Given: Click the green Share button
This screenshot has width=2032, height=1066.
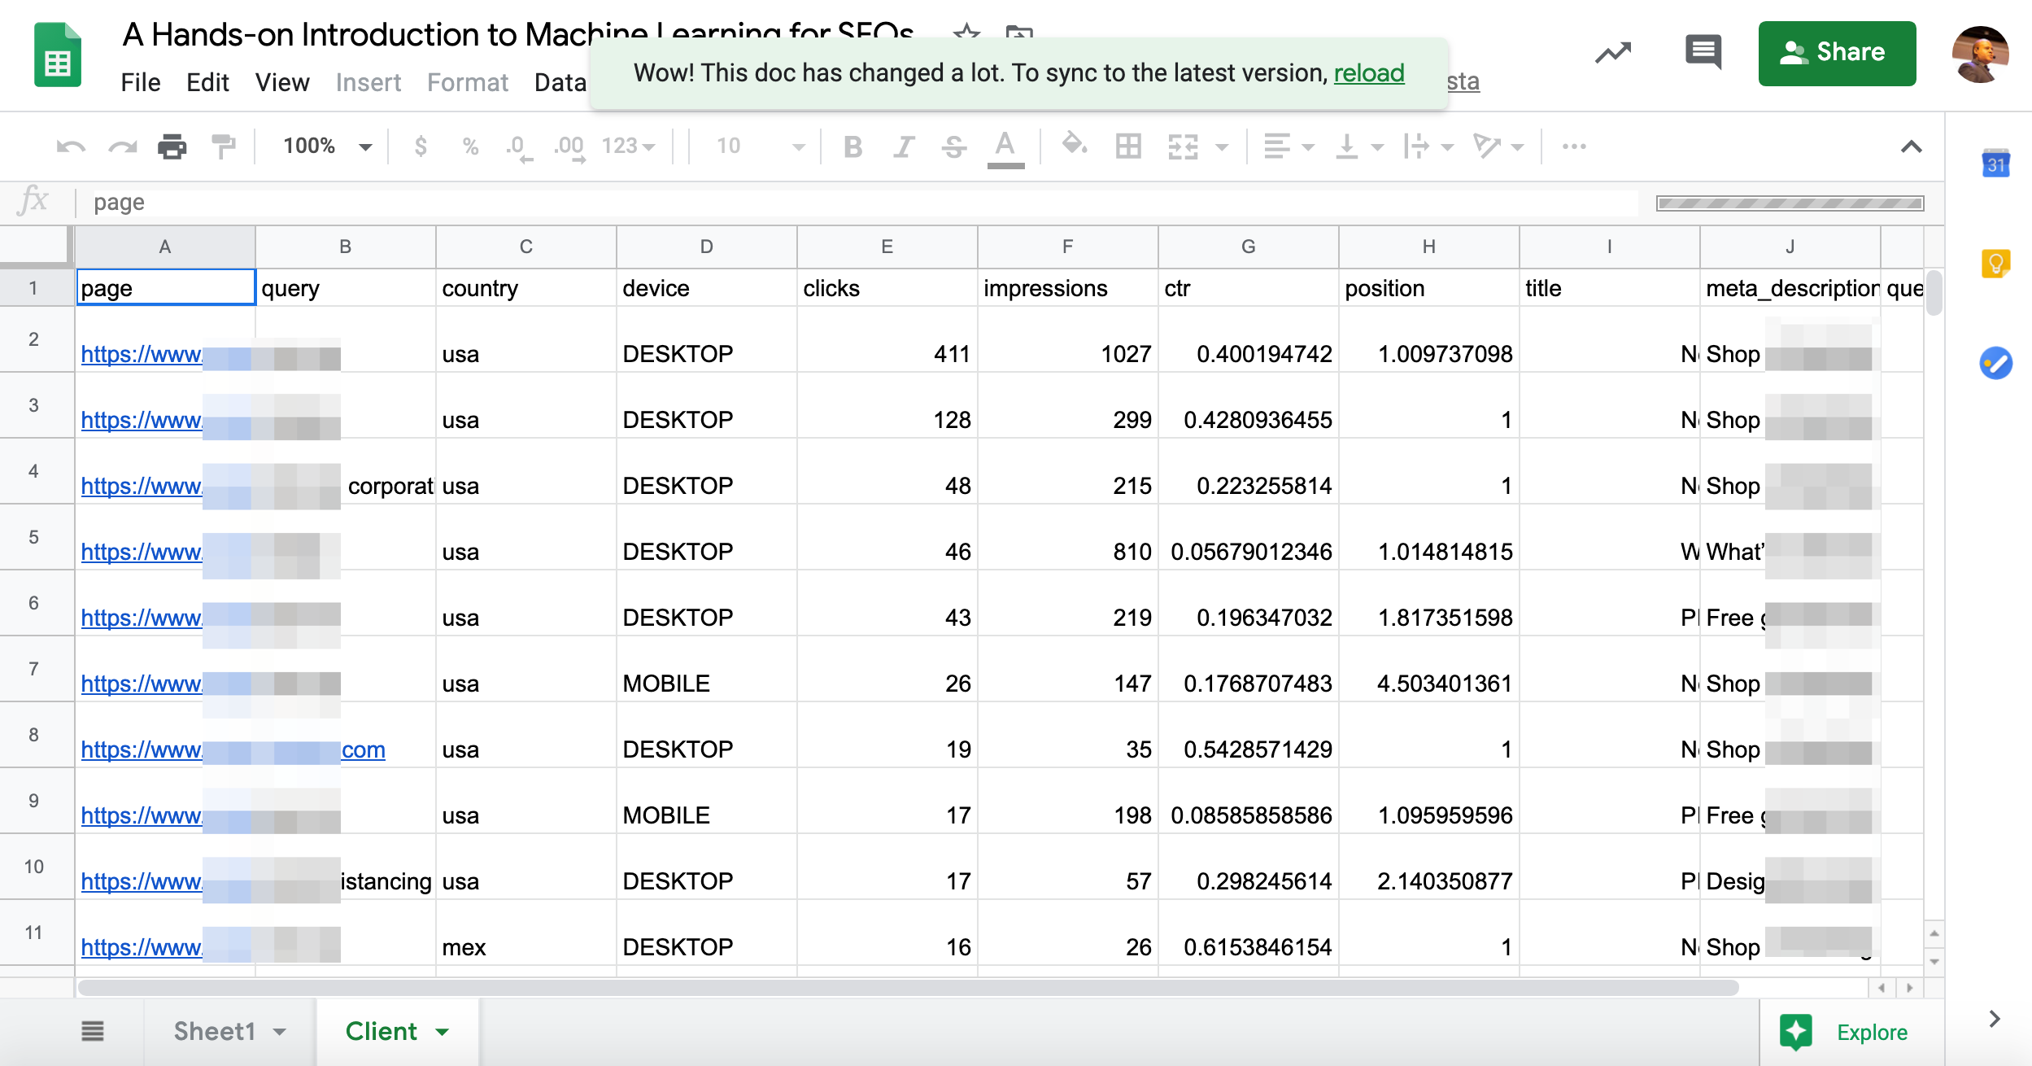Looking at the screenshot, I should pyautogui.click(x=1836, y=53).
